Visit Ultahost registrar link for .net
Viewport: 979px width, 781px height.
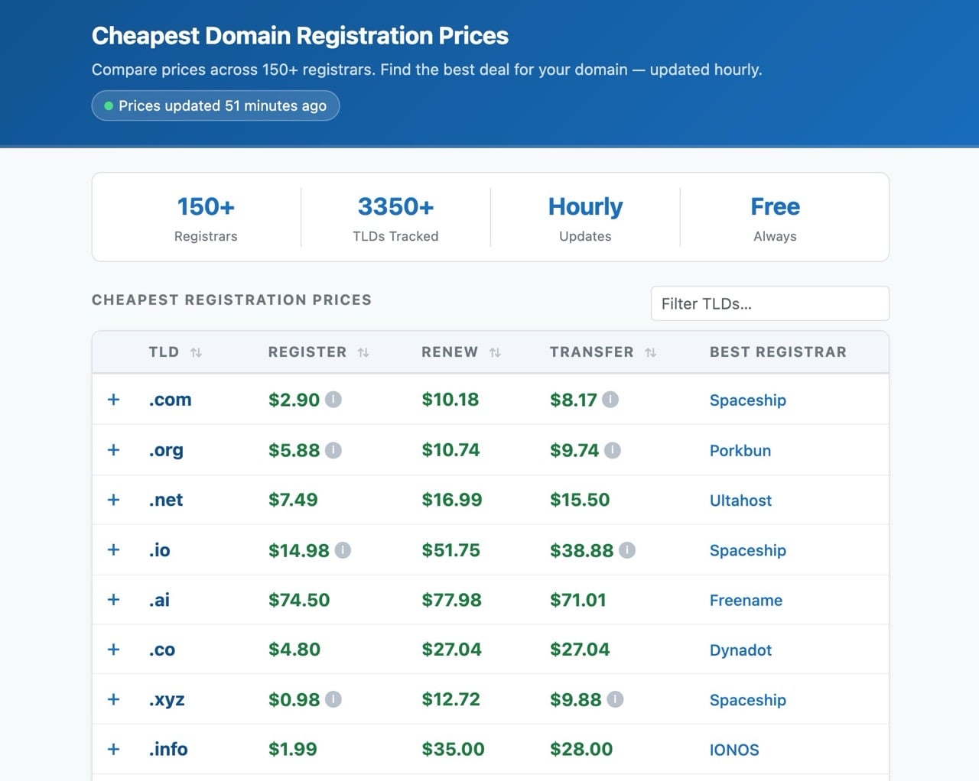pyautogui.click(x=740, y=501)
